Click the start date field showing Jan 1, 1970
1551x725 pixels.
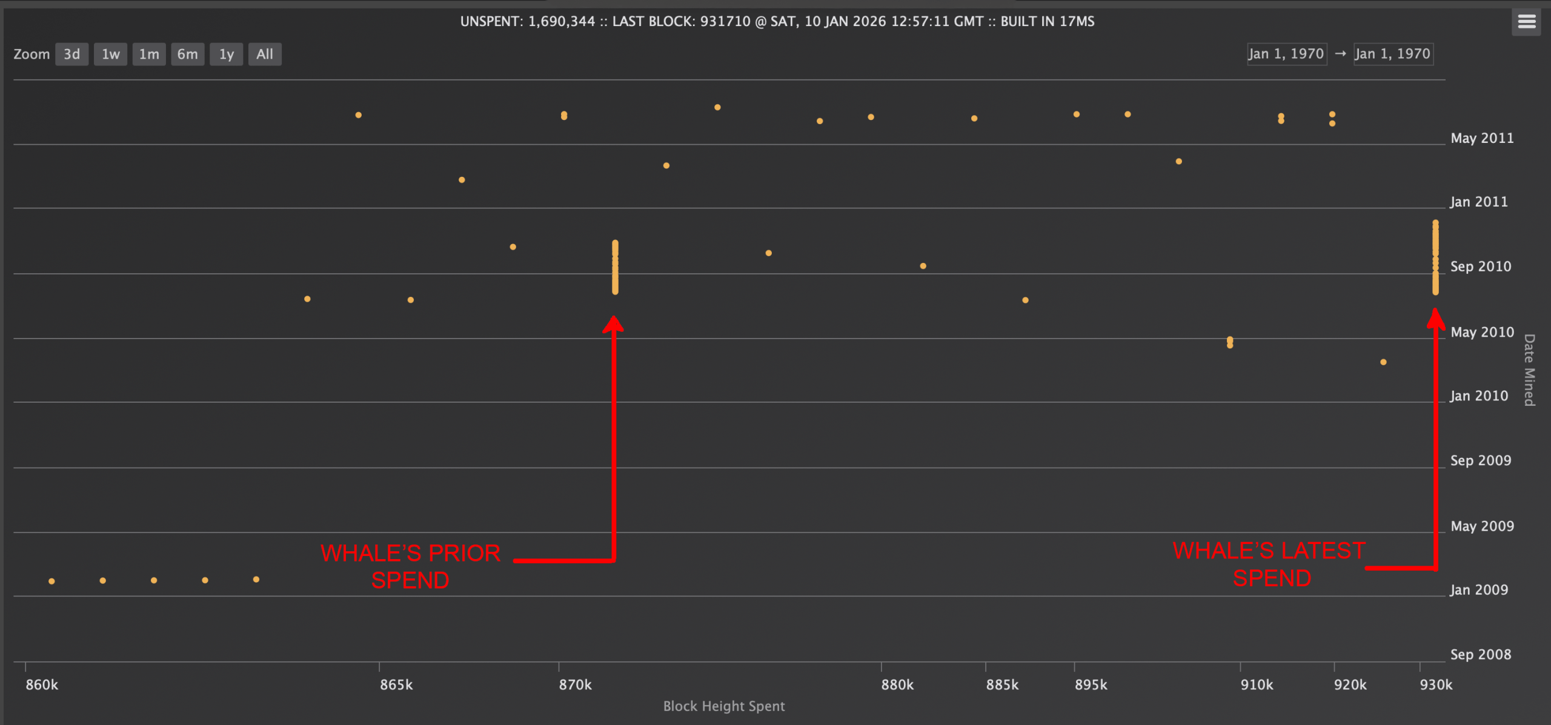pos(1287,53)
